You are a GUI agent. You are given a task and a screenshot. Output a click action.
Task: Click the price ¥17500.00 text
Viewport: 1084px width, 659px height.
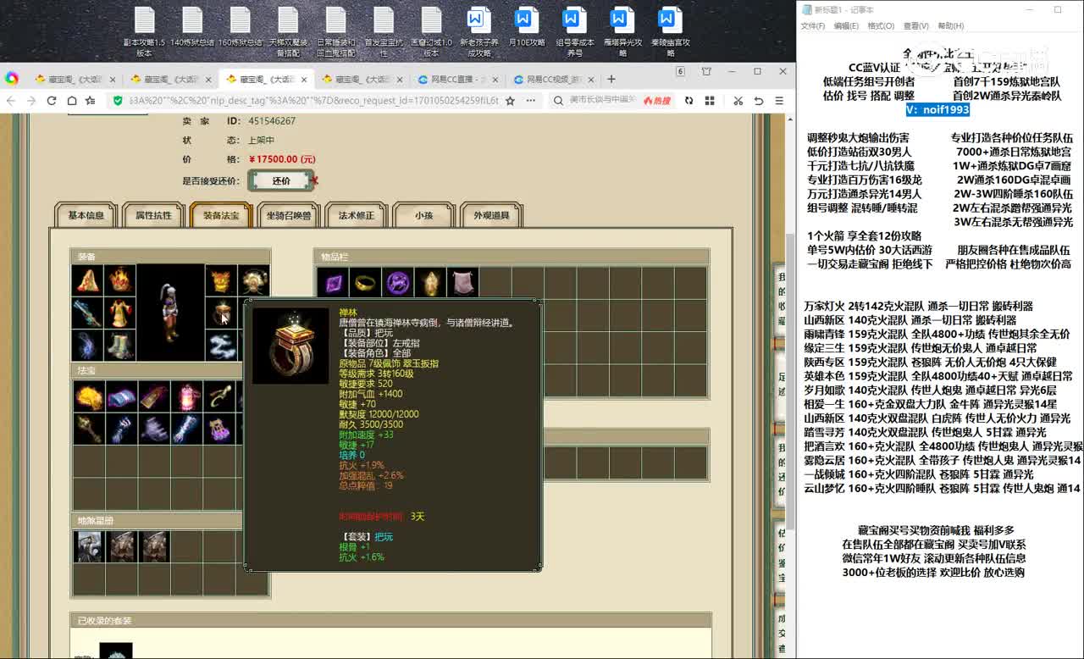[282, 158]
